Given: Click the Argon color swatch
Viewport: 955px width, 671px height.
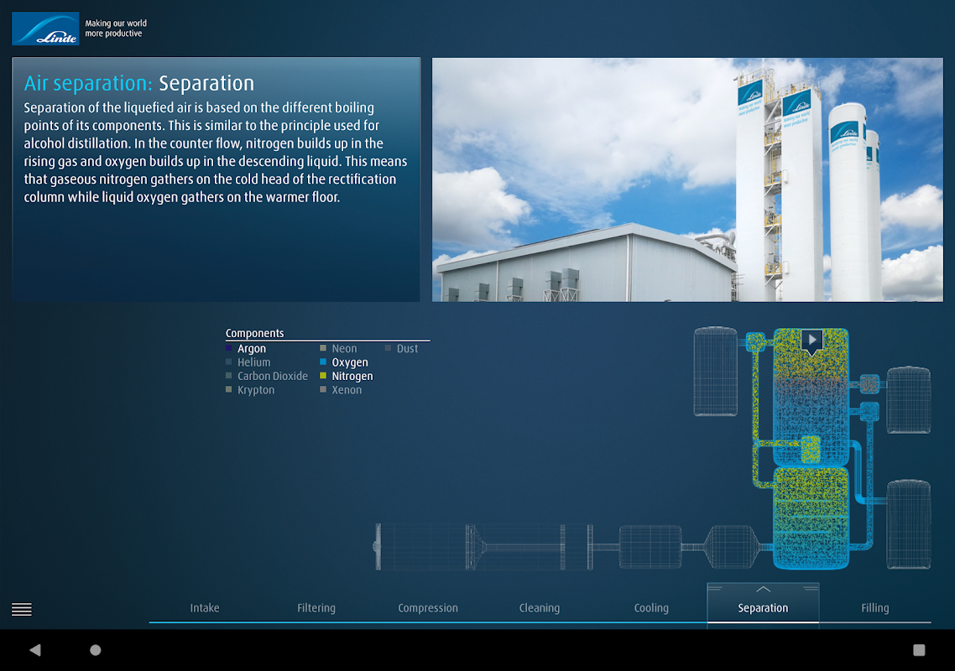Looking at the screenshot, I should point(229,348).
